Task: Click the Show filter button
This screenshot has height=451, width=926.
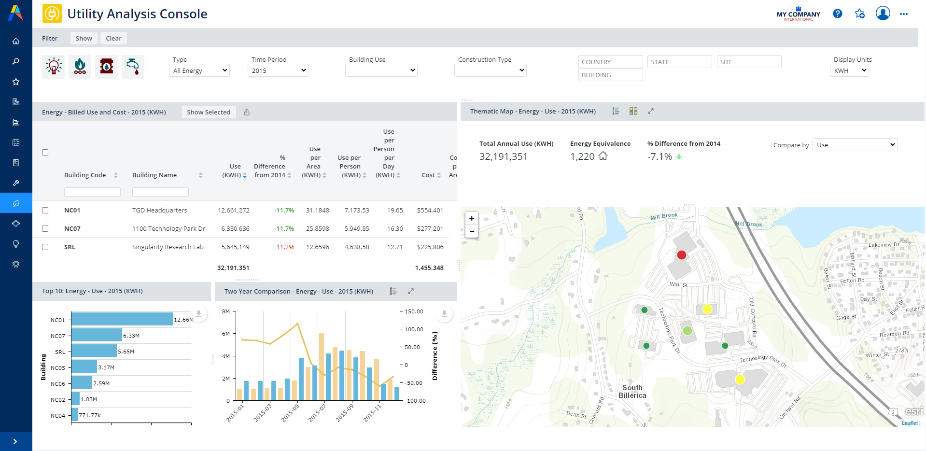Action: (x=84, y=38)
